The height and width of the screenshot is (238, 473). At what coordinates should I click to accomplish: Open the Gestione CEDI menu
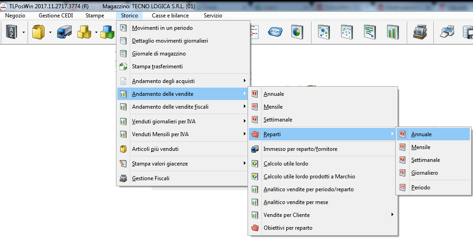(x=56, y=16)
